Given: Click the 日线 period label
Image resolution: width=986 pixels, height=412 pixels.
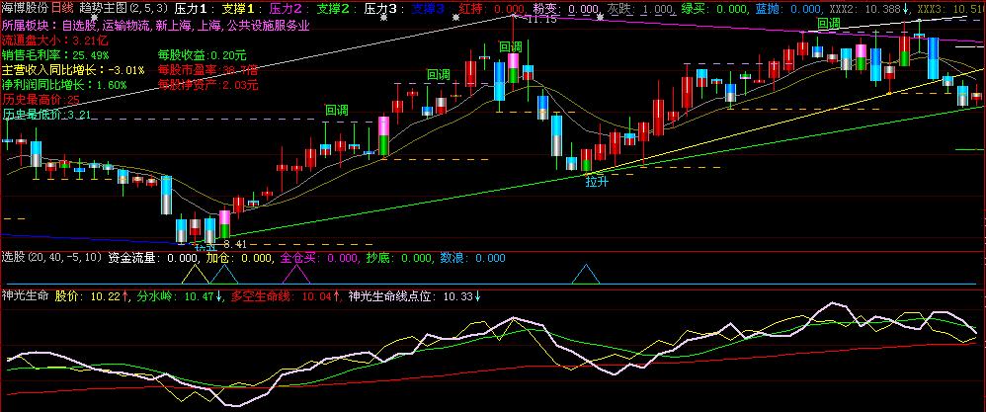Looking at the screenshot, I should 76,8.
